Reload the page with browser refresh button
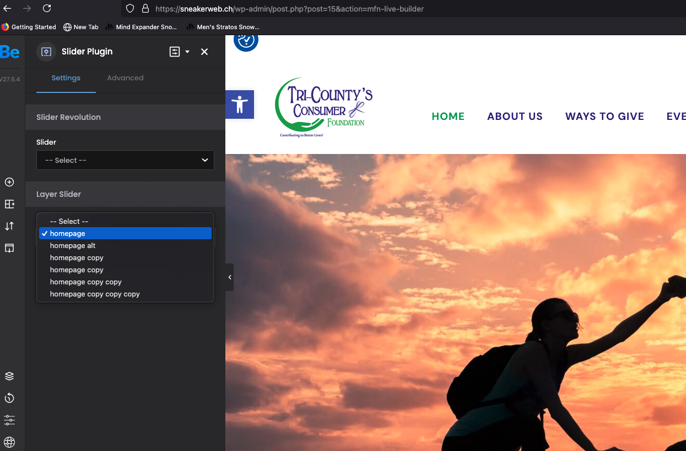686x451 pixels. [x=47, y=8]
